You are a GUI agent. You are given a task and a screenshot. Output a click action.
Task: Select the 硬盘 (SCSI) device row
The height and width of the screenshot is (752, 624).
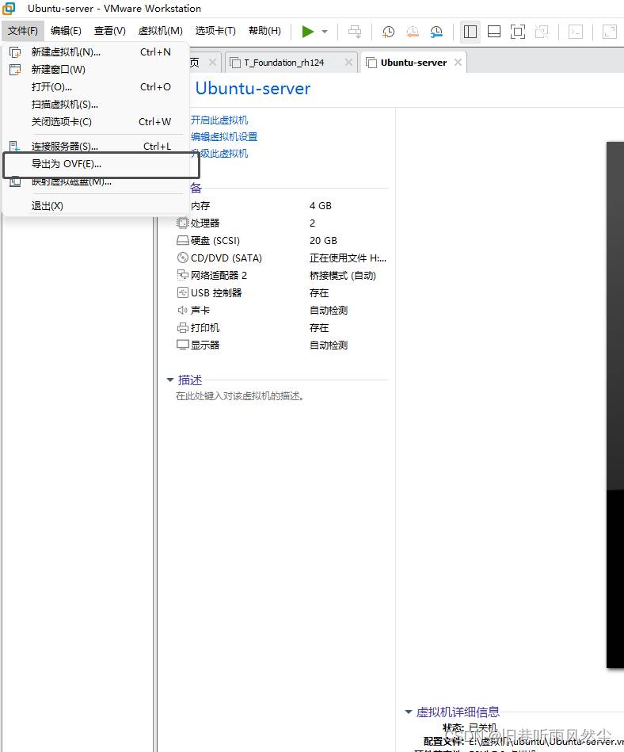215,241
